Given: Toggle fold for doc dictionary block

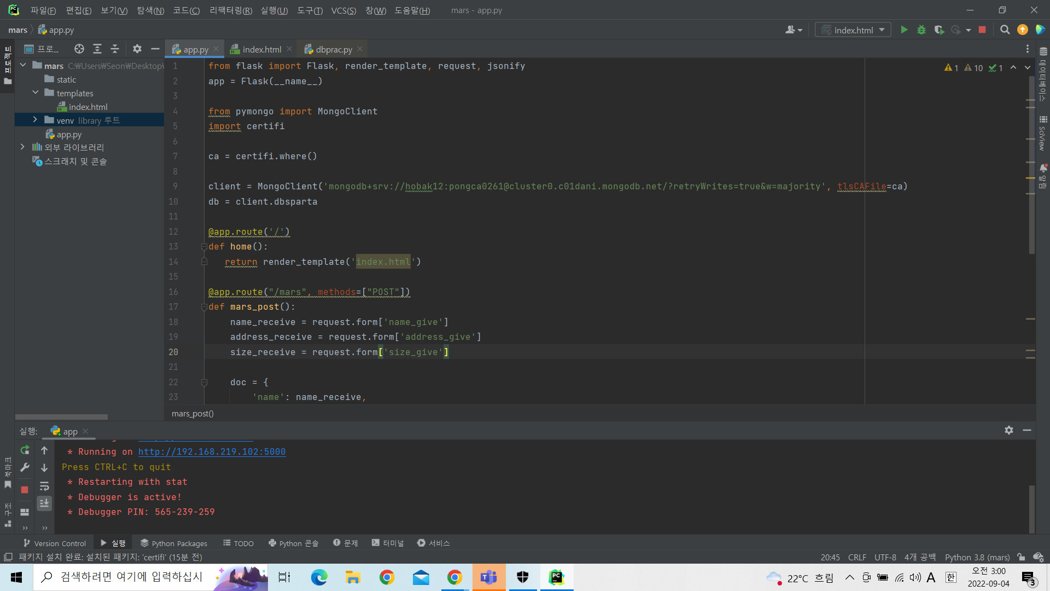Looking at the screenshot, I should (x=204, y=383).
